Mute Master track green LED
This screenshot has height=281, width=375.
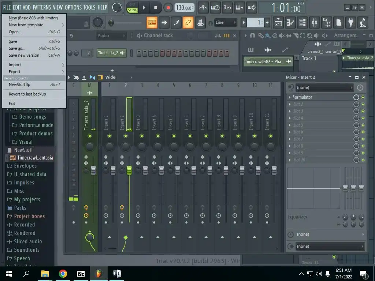click(90, 136)
